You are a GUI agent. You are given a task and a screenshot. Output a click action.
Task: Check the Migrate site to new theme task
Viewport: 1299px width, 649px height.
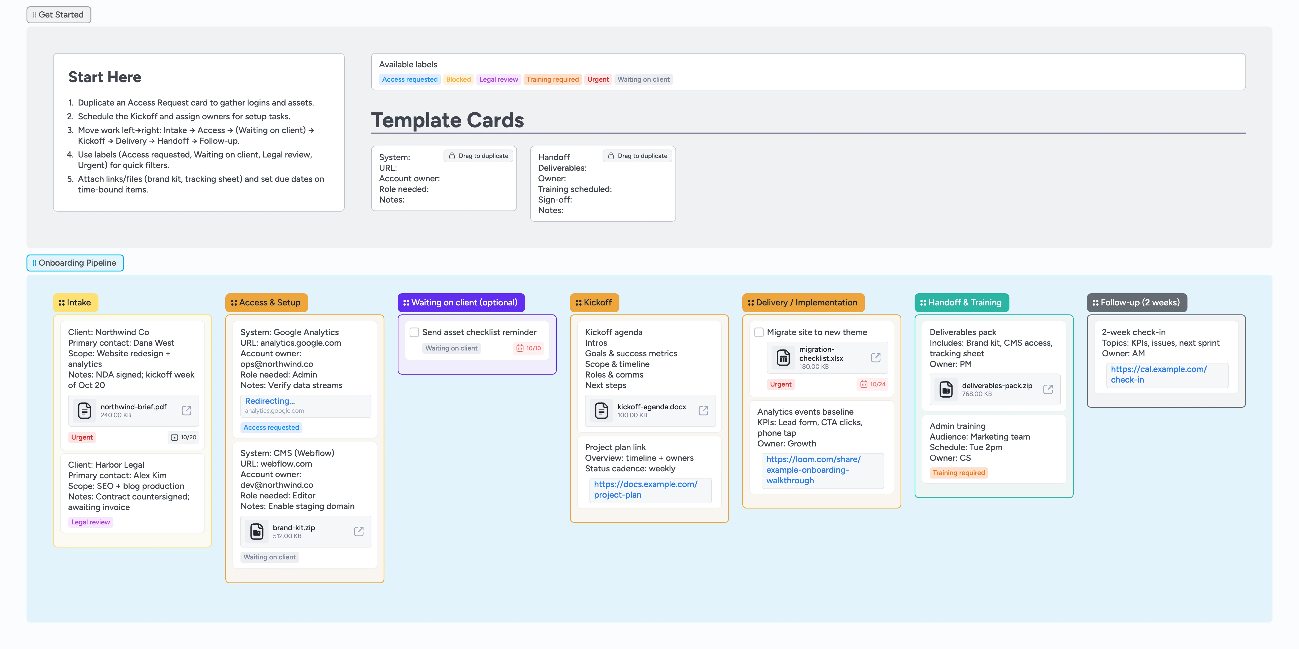click(758, 332)
